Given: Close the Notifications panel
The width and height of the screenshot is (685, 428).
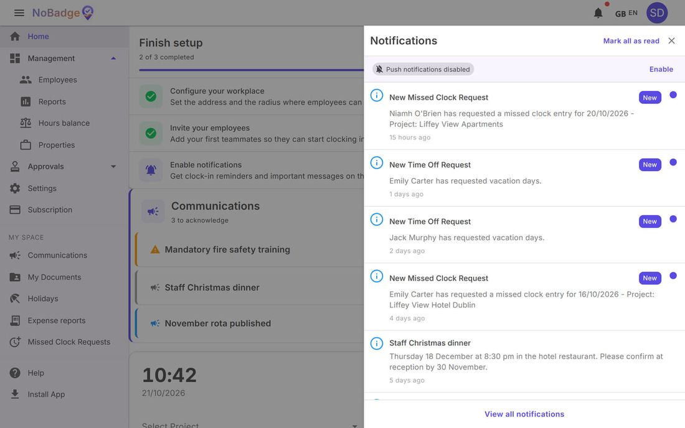Looking at the screenshot, I should point(671,40).
